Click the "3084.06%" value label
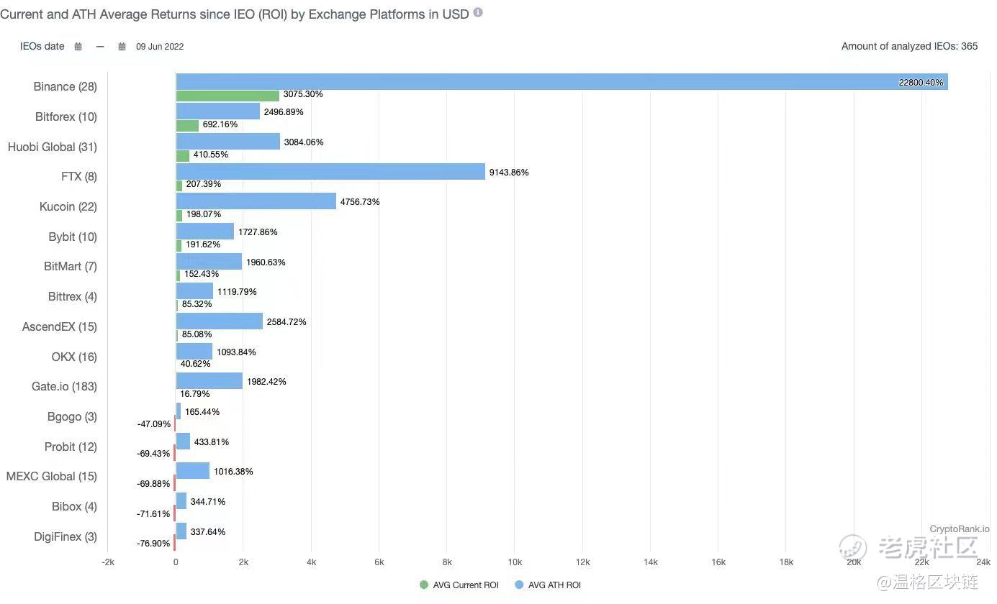The height and width of the screenshot is (604, 997). coord(304,142)
